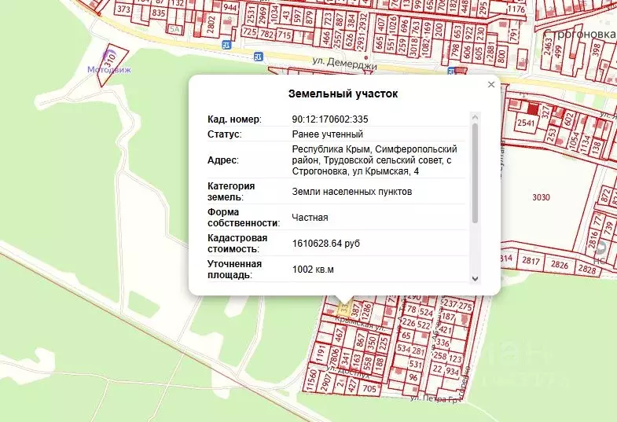
Task: Select parcel 2463 near Строгоновка label
Action: 548,48
